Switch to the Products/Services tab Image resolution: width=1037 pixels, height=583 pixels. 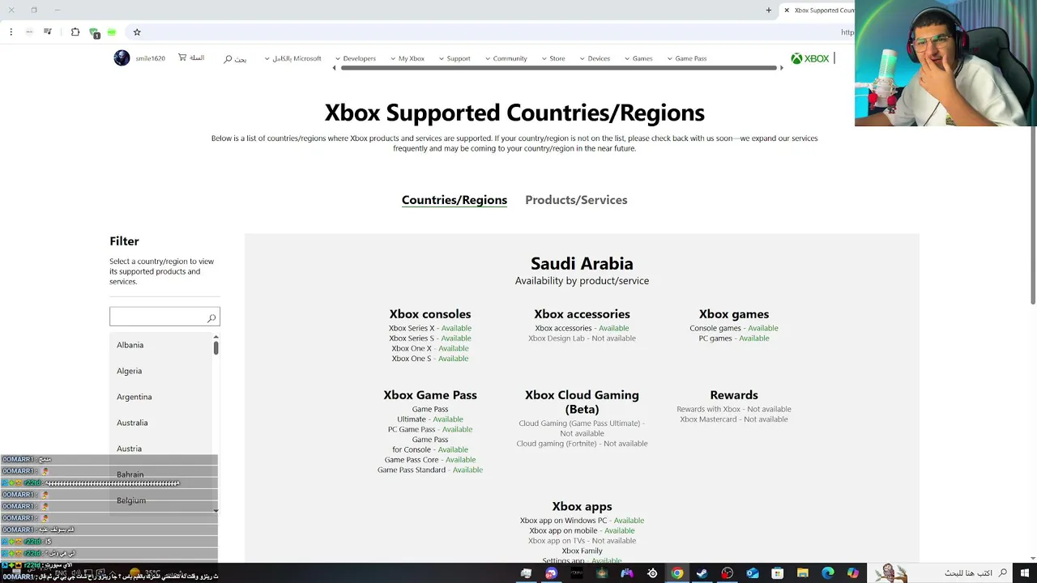click(576, 200)
